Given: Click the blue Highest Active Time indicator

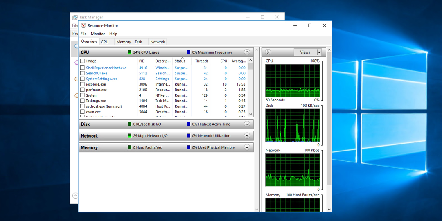Looking at the screenshot, I should (x=189, y=124).
